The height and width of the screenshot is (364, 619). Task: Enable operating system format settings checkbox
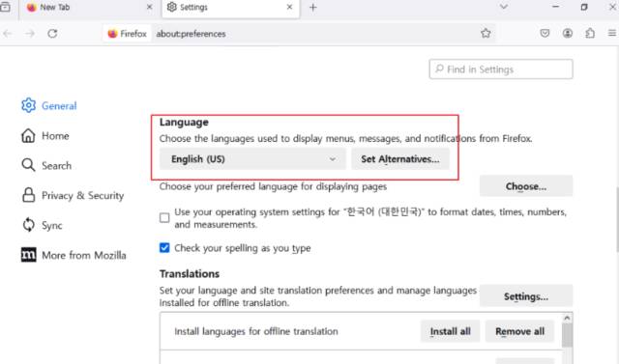pyautogui.click(x=164, y=218)
